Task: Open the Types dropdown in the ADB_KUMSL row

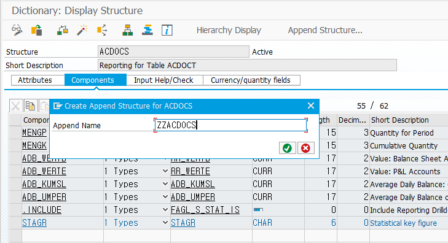Action: point(165,184)
